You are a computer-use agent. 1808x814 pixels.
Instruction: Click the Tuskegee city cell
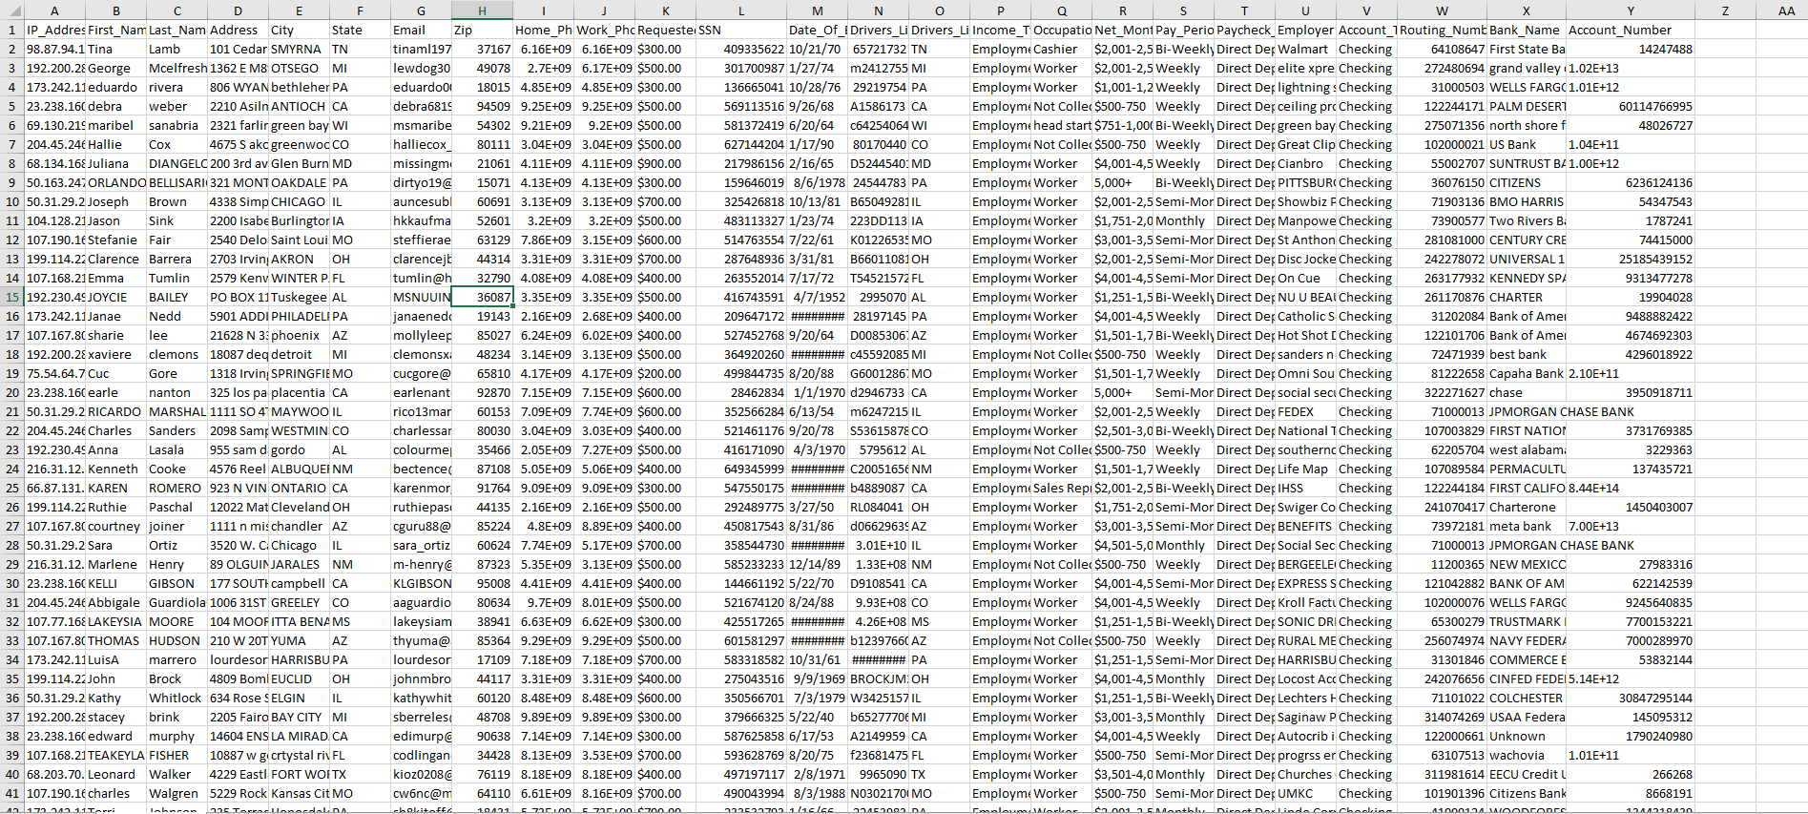(299, 297)
